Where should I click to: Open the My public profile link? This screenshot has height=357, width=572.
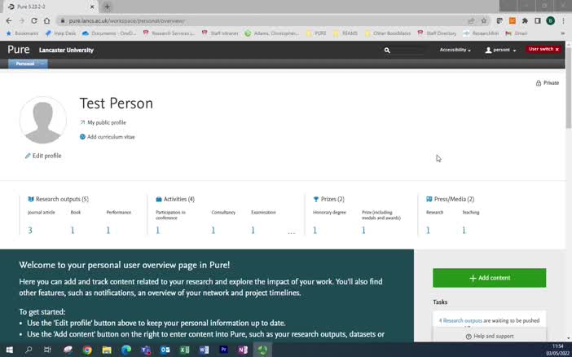click(x=107, y=122)
